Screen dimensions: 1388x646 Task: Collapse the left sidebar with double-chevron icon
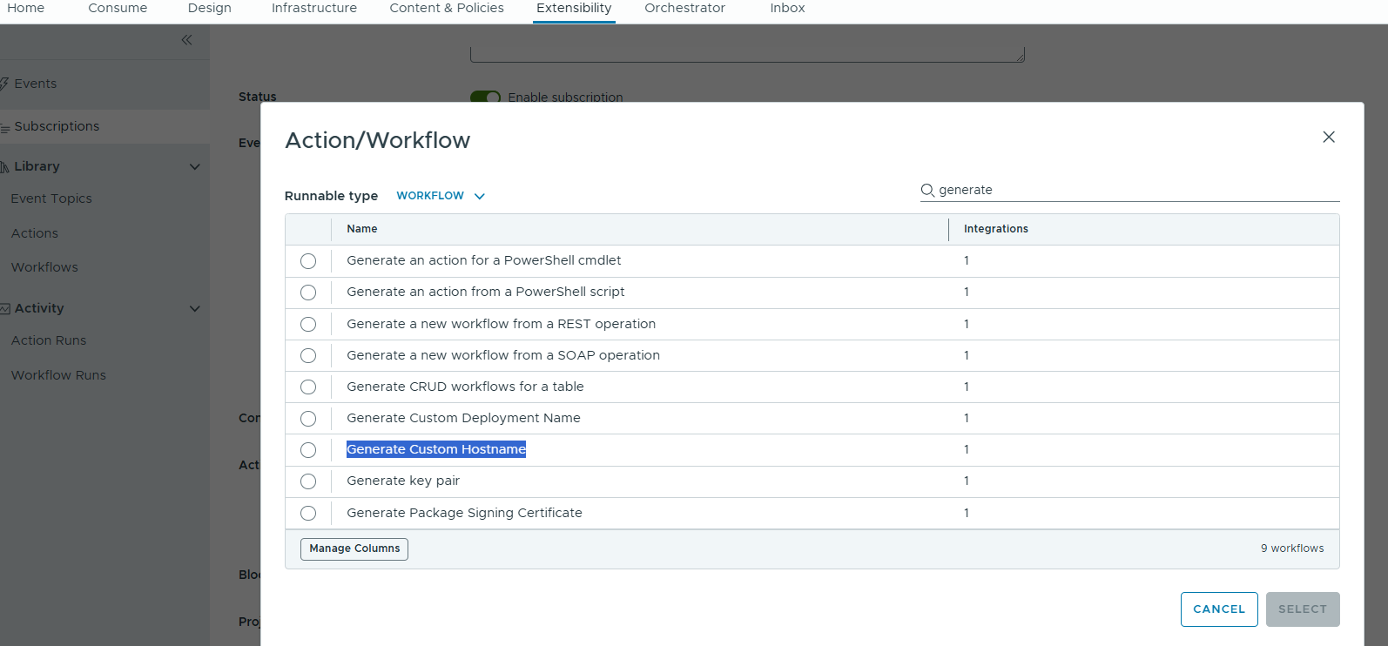186,40
